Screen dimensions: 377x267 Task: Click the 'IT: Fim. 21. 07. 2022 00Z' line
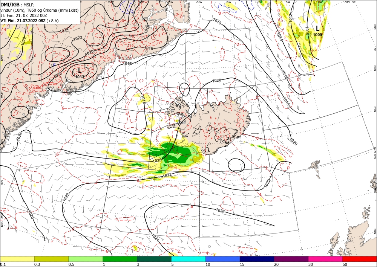(x=23, y=15)
